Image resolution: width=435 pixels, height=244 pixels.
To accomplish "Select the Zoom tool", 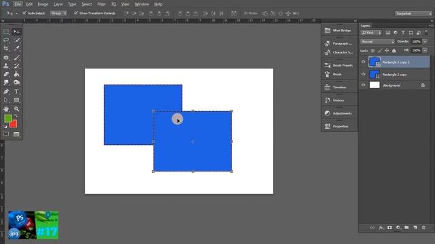I will tap(16, 109).
